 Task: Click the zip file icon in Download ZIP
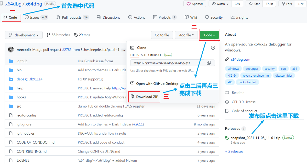132,97
